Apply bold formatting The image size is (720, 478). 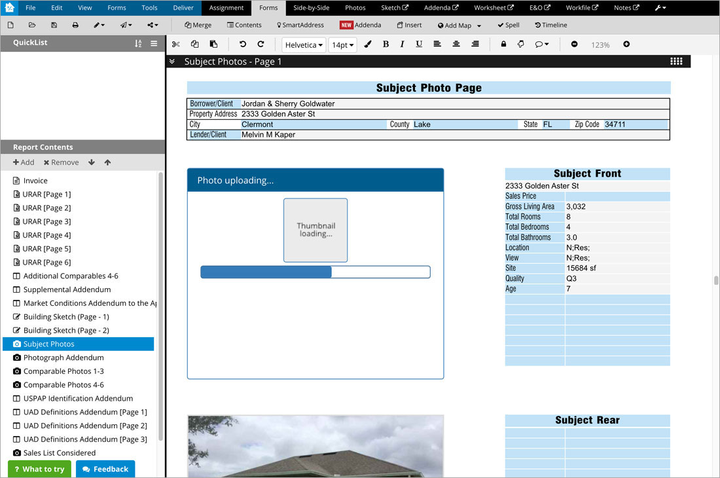tap(386, 44)
